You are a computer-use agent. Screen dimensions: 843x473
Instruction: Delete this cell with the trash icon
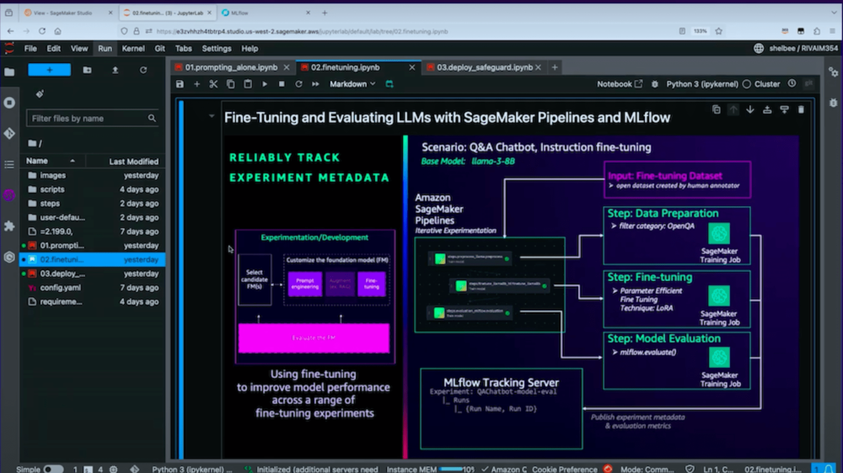801,110
